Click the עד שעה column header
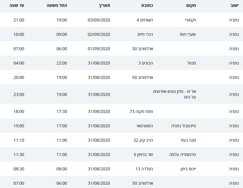Viewport: 243px width, 188px height. click(x=17, y=6)
